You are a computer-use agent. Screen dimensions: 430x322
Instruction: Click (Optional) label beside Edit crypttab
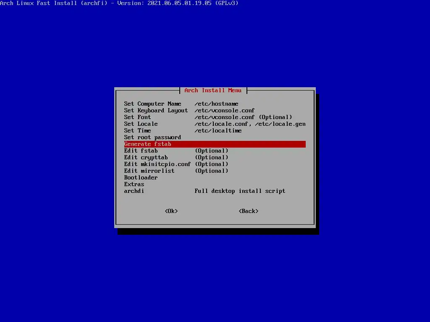pos(212,158)
